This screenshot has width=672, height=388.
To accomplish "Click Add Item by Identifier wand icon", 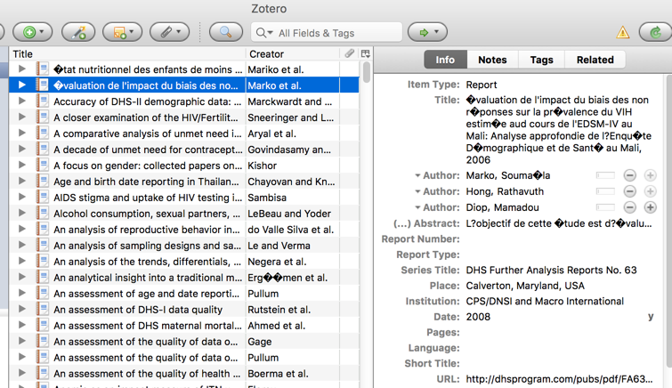I will (x=78, y=33).
